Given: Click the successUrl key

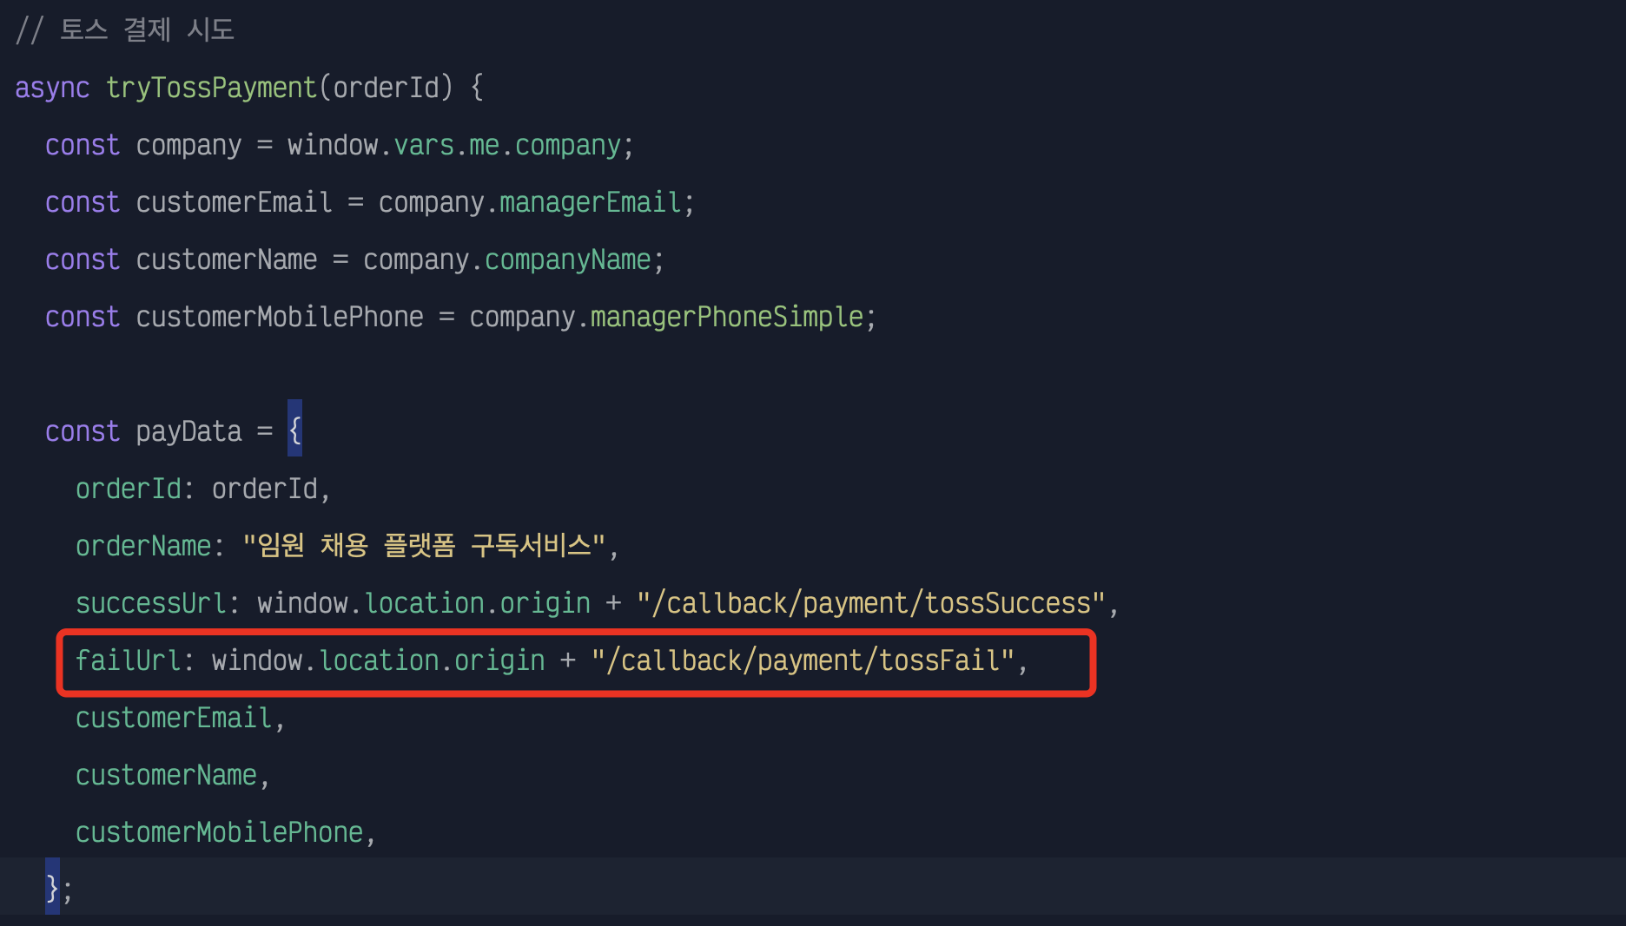Looking at the screenshot, I should point(151,603).
